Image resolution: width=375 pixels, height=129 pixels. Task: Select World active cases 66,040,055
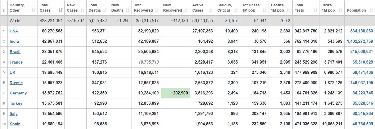point(203,21)
